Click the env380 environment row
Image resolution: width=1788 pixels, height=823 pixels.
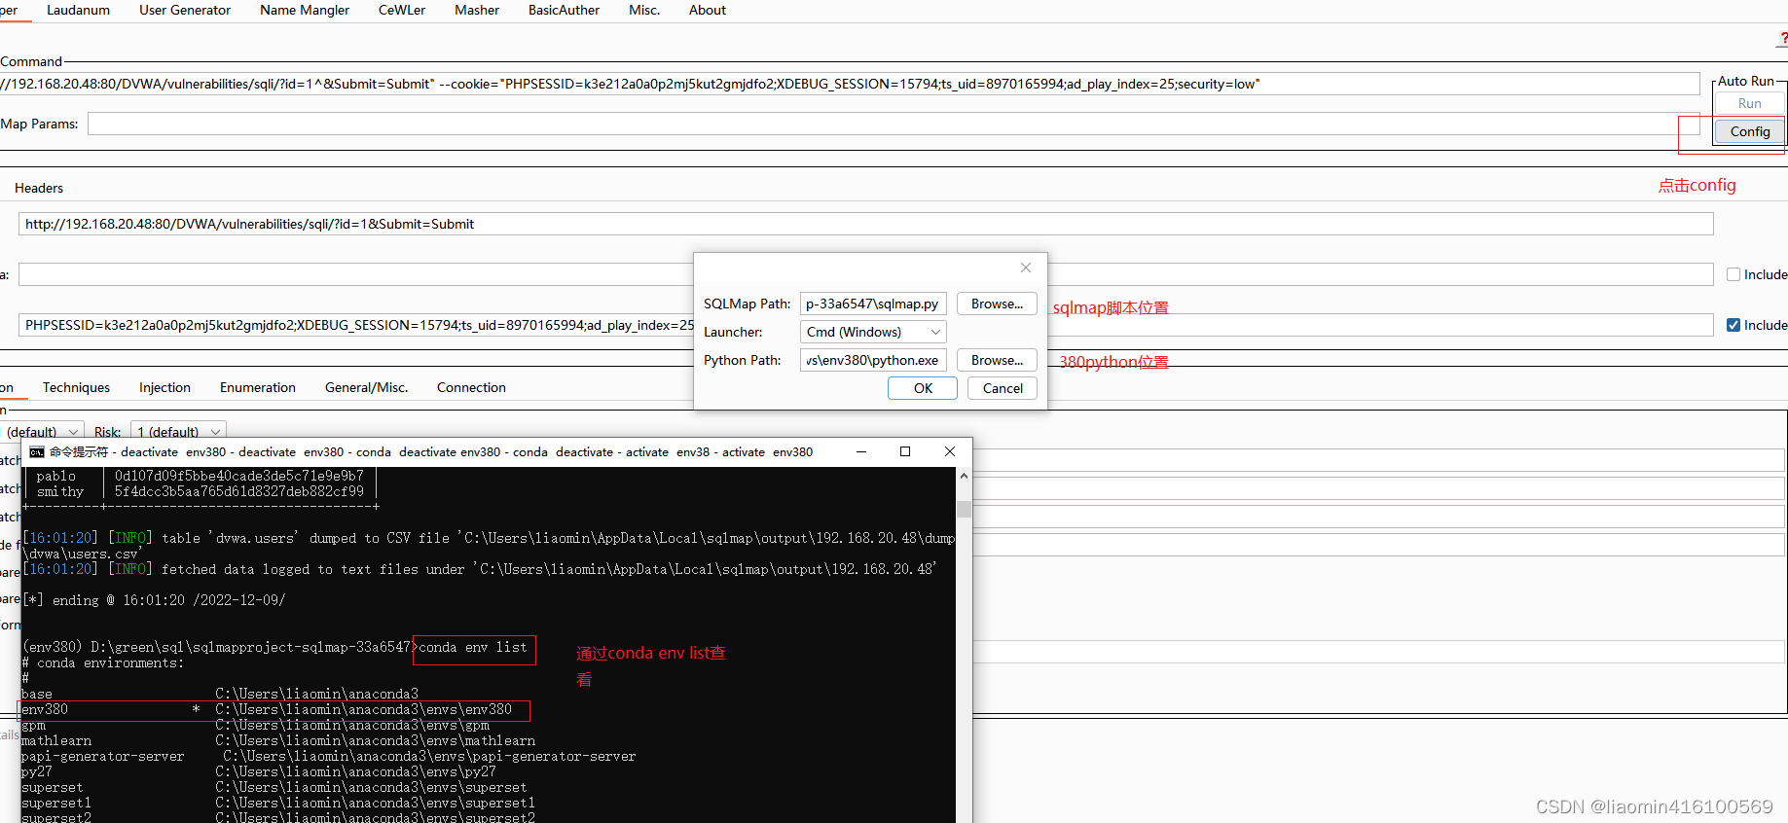tap(274, 710)
